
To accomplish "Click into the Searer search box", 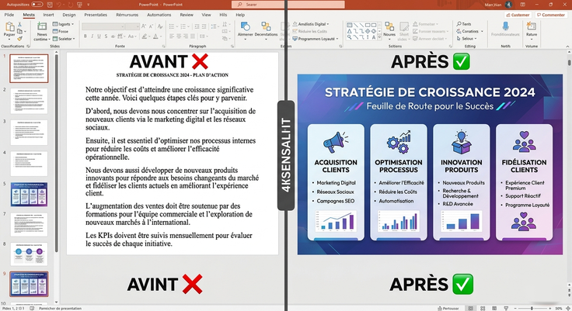I will point(288,5).
